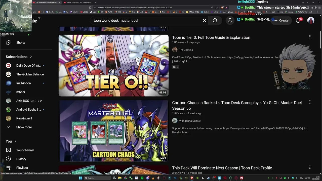This screenshot has width=322, height=181.
Task: Open options for Toon Deck Profile video
Action: (x=310, y=167)
